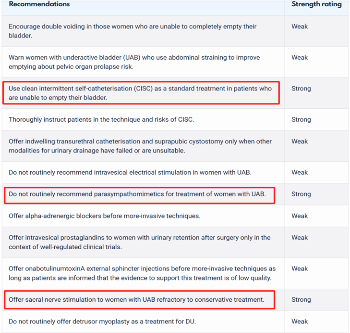Viewport: 350px width, 333px height.
Task: Select the clean intermittent self-catheterisation standard treatment text
Action: point(140,93)
